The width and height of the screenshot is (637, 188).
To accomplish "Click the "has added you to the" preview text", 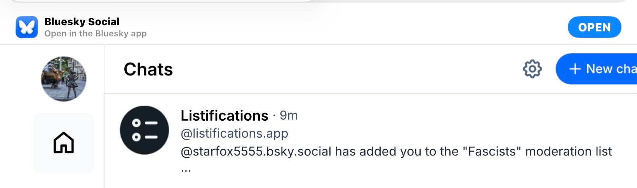I will (397, 151).
